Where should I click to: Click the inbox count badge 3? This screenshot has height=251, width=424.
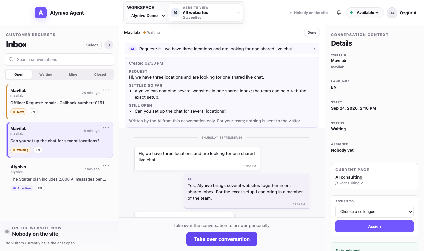[109, 45]
